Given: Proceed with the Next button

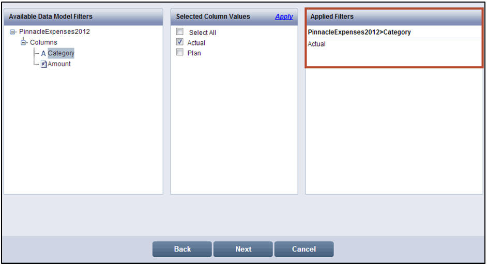Looking at the screenshot, I should pyautogui.click(x=243, y=249).
